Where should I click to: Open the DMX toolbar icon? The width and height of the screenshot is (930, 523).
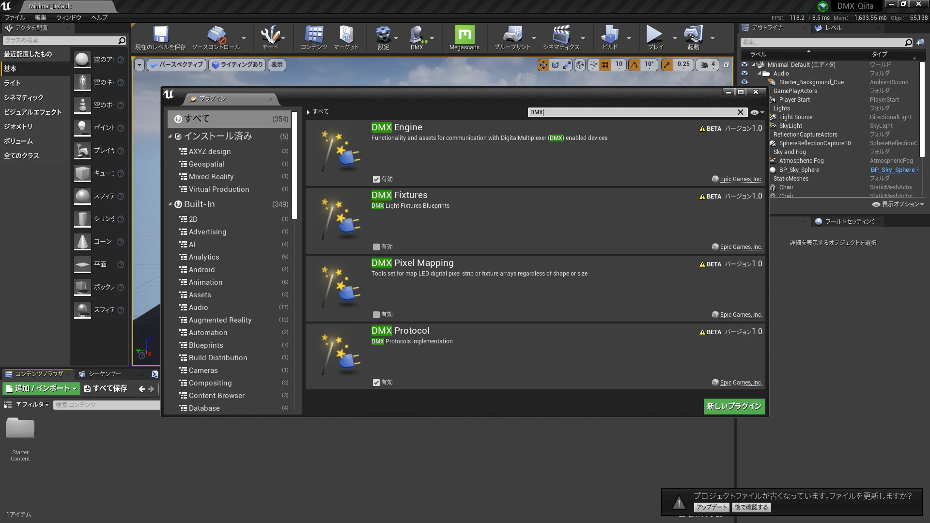coord(417,38)
